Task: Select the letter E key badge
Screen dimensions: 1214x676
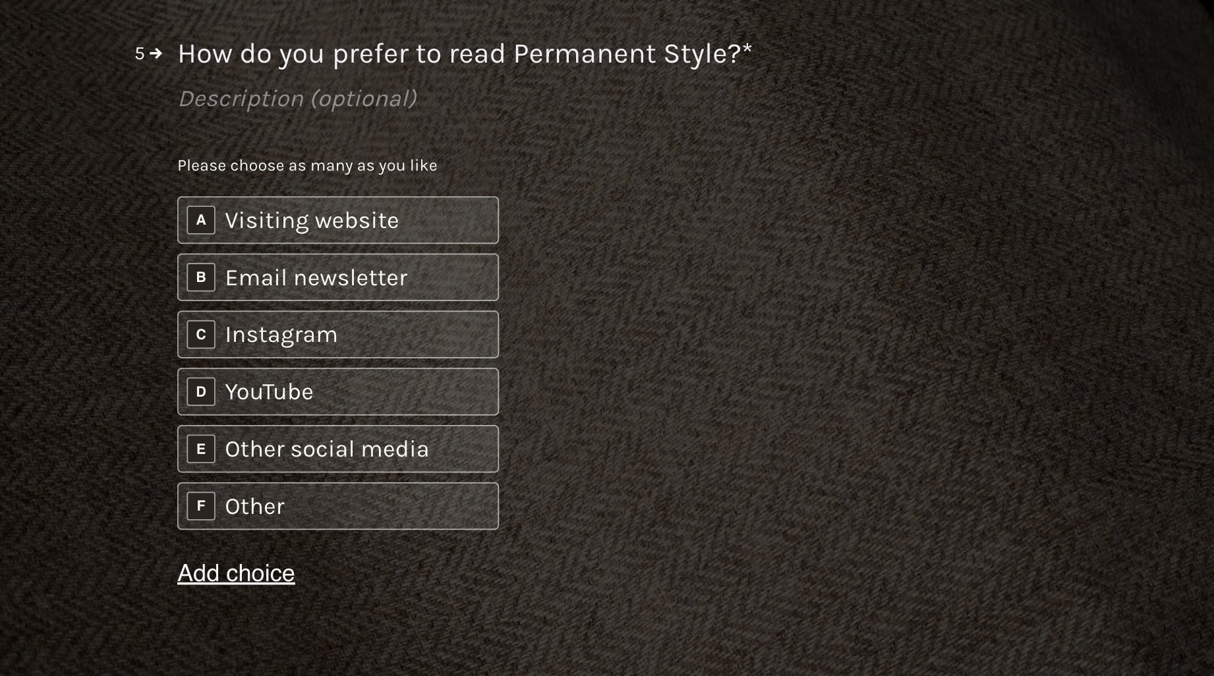Action: tap(201, 449)
